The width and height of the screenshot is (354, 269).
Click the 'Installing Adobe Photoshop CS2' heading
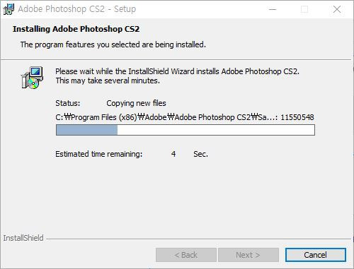click(x=76, y=29)
